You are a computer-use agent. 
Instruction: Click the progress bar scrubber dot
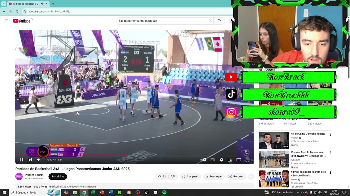click(x=125, y=155)
